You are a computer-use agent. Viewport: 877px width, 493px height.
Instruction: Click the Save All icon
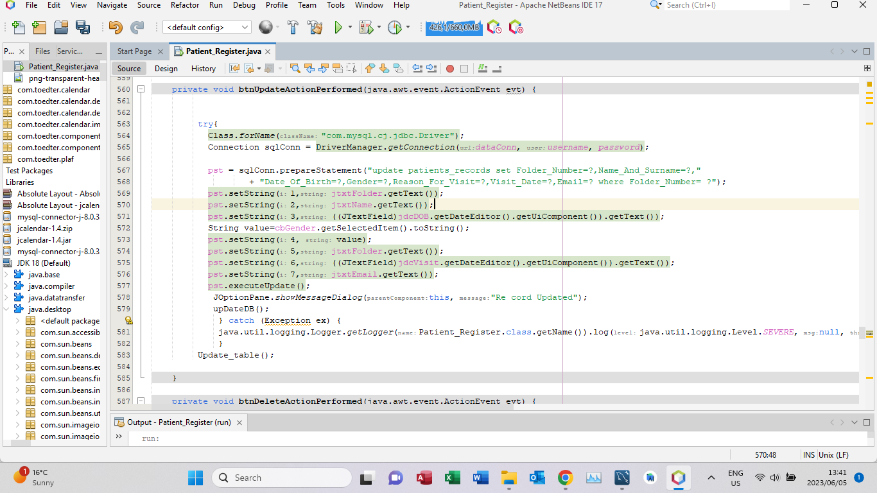pyautogui.click(x=82, y=27)
